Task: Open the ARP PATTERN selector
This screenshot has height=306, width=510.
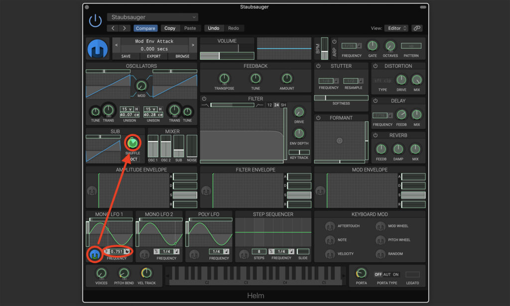Action: [x=411, y=46]
